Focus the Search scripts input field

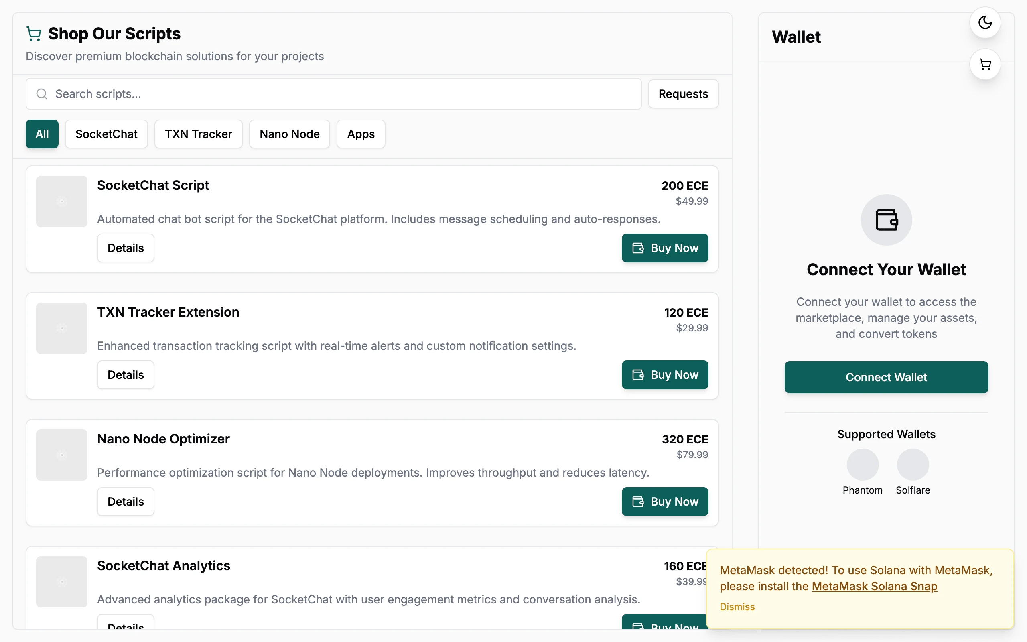coord(333,94)
